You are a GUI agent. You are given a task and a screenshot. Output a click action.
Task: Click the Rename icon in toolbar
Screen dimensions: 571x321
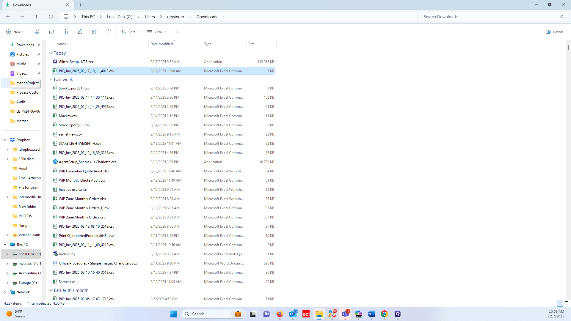click(80, 32)
